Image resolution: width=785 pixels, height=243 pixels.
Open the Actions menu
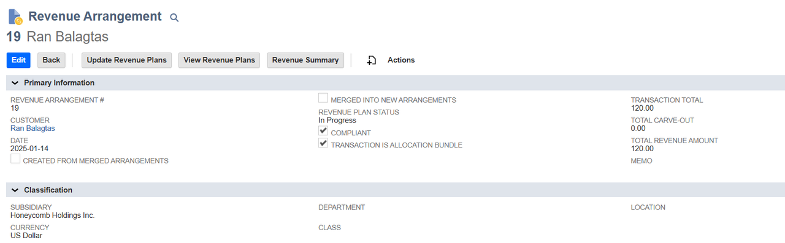[x=401, y=60]
